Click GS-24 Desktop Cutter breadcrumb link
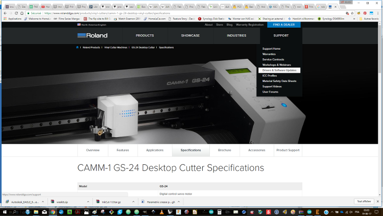Viewport: 383px width, 216px height. click(x=143, y=48)
